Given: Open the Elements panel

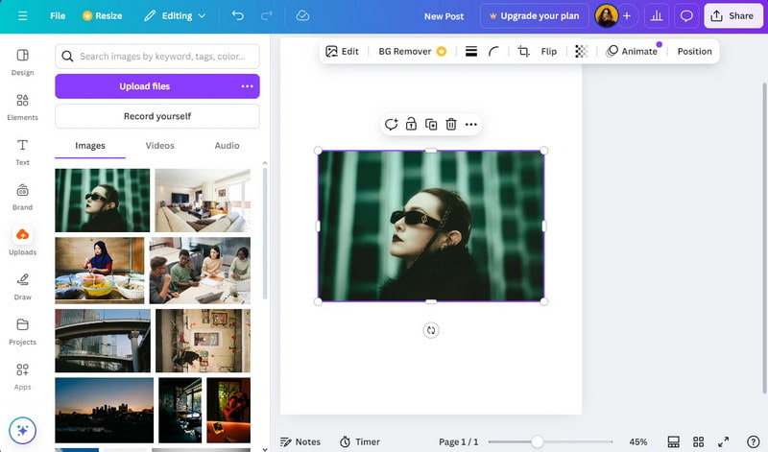Looking at the screenshot, I should [22, 107].
